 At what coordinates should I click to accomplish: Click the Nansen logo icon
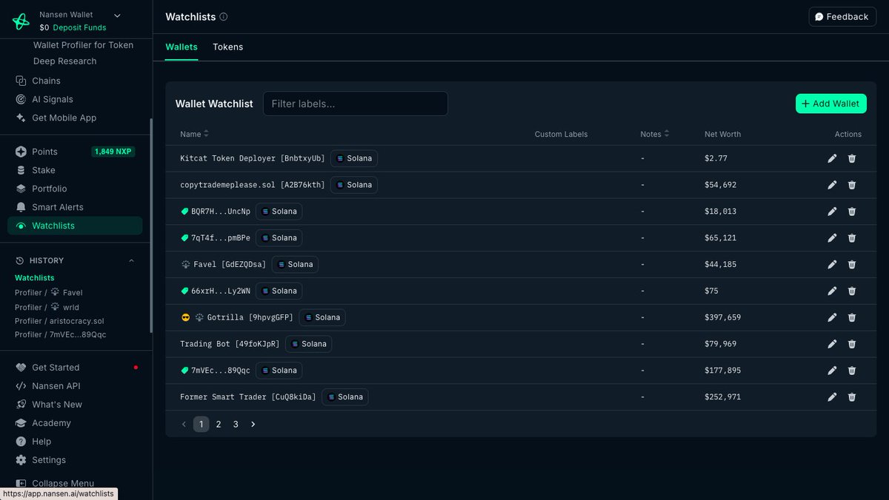point(21,21)
